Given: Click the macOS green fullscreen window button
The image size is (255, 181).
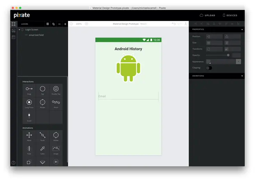Looking at the screenshot, I should pos(20,8).
